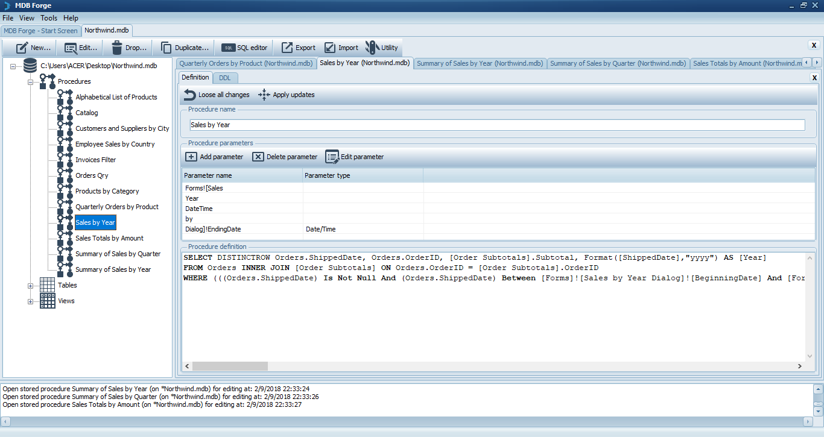Select Invoices Filter procedure in tree
Viewport: 824px width, 437px height.
point(95,160)
